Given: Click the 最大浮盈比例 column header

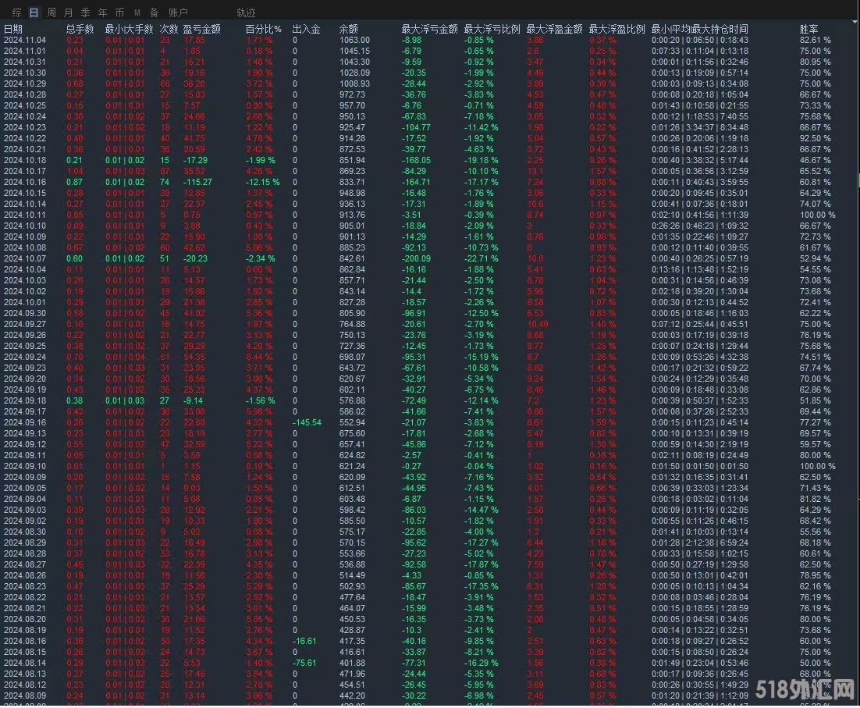Looking at the screenshot, I should click(x=617, y=29).
